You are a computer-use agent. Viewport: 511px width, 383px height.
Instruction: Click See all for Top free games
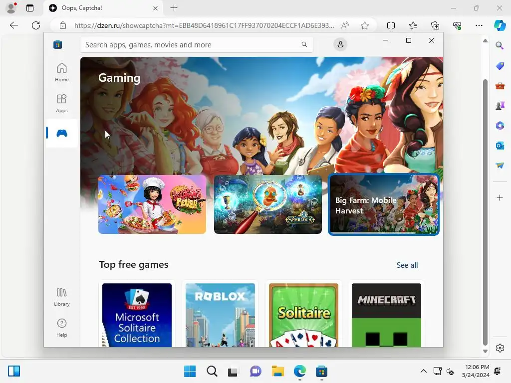click(407, 265)
